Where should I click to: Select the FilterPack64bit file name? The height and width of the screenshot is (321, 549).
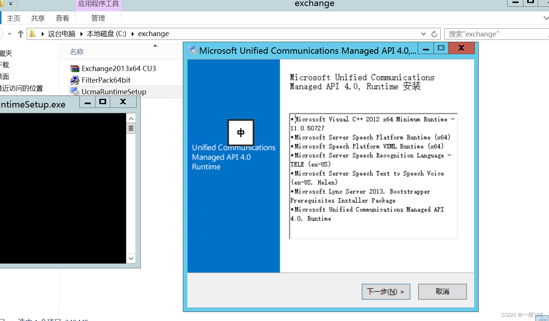tap(106, 80)
